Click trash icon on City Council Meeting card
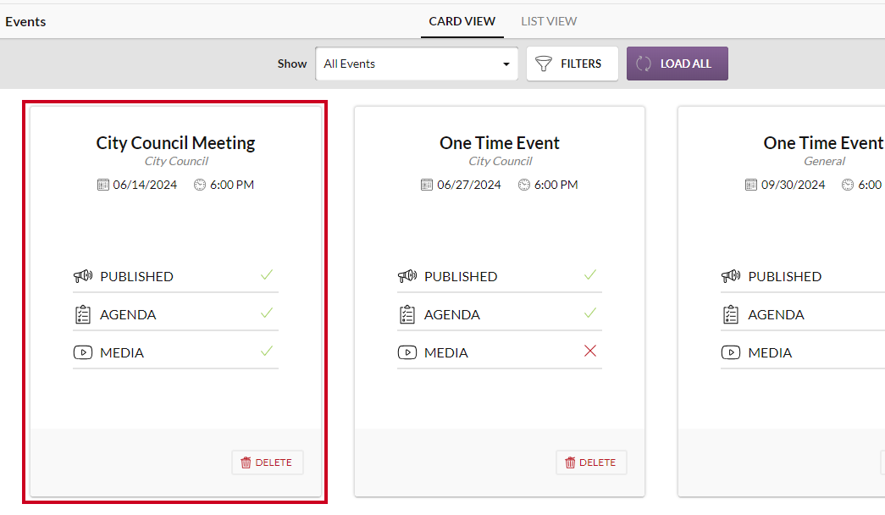 pos(246,462)
